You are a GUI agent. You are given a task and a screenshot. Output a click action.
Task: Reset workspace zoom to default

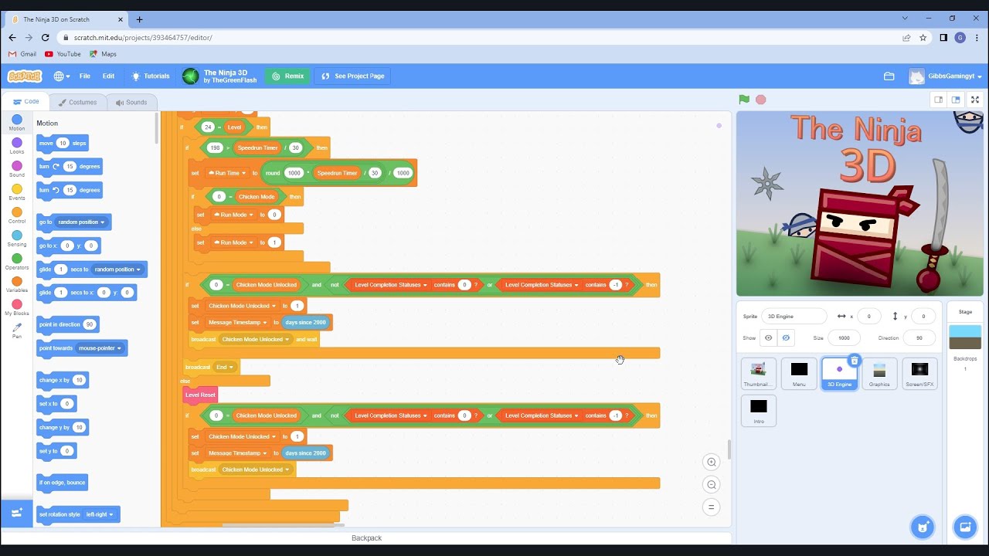(711, 507)
